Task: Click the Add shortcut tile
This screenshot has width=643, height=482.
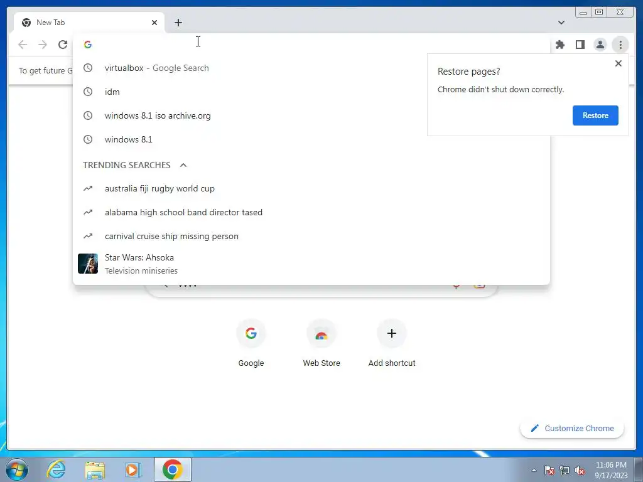Action: coord(392,343)
